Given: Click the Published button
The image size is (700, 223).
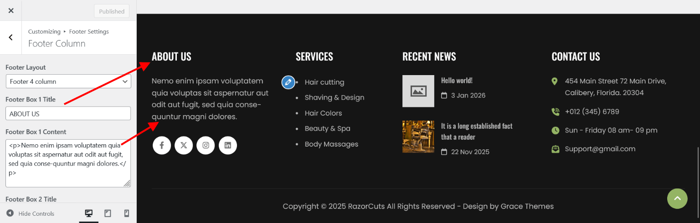Looking at the screenshot, I should click(x=112, y=11).
